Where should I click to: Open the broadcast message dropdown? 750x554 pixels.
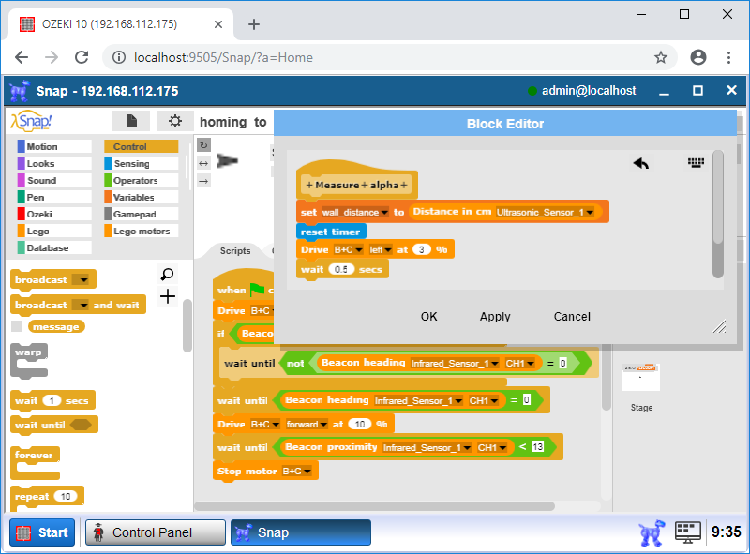tap(80, 279)
